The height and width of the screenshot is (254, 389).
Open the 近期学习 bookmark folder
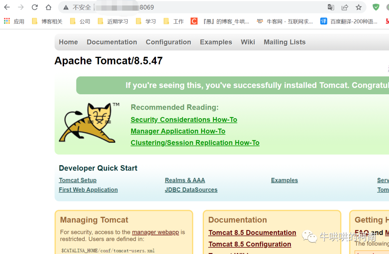(x=113, y=21)
